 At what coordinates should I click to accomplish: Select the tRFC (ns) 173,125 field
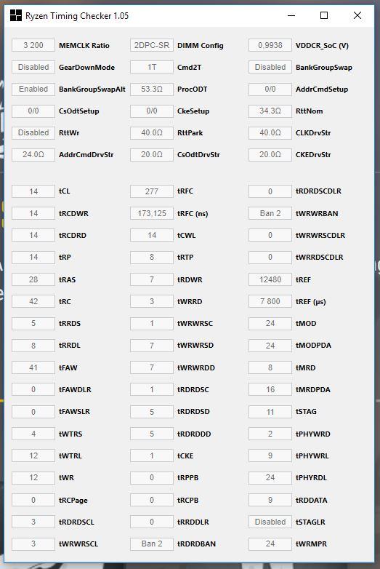click(152, 213)
